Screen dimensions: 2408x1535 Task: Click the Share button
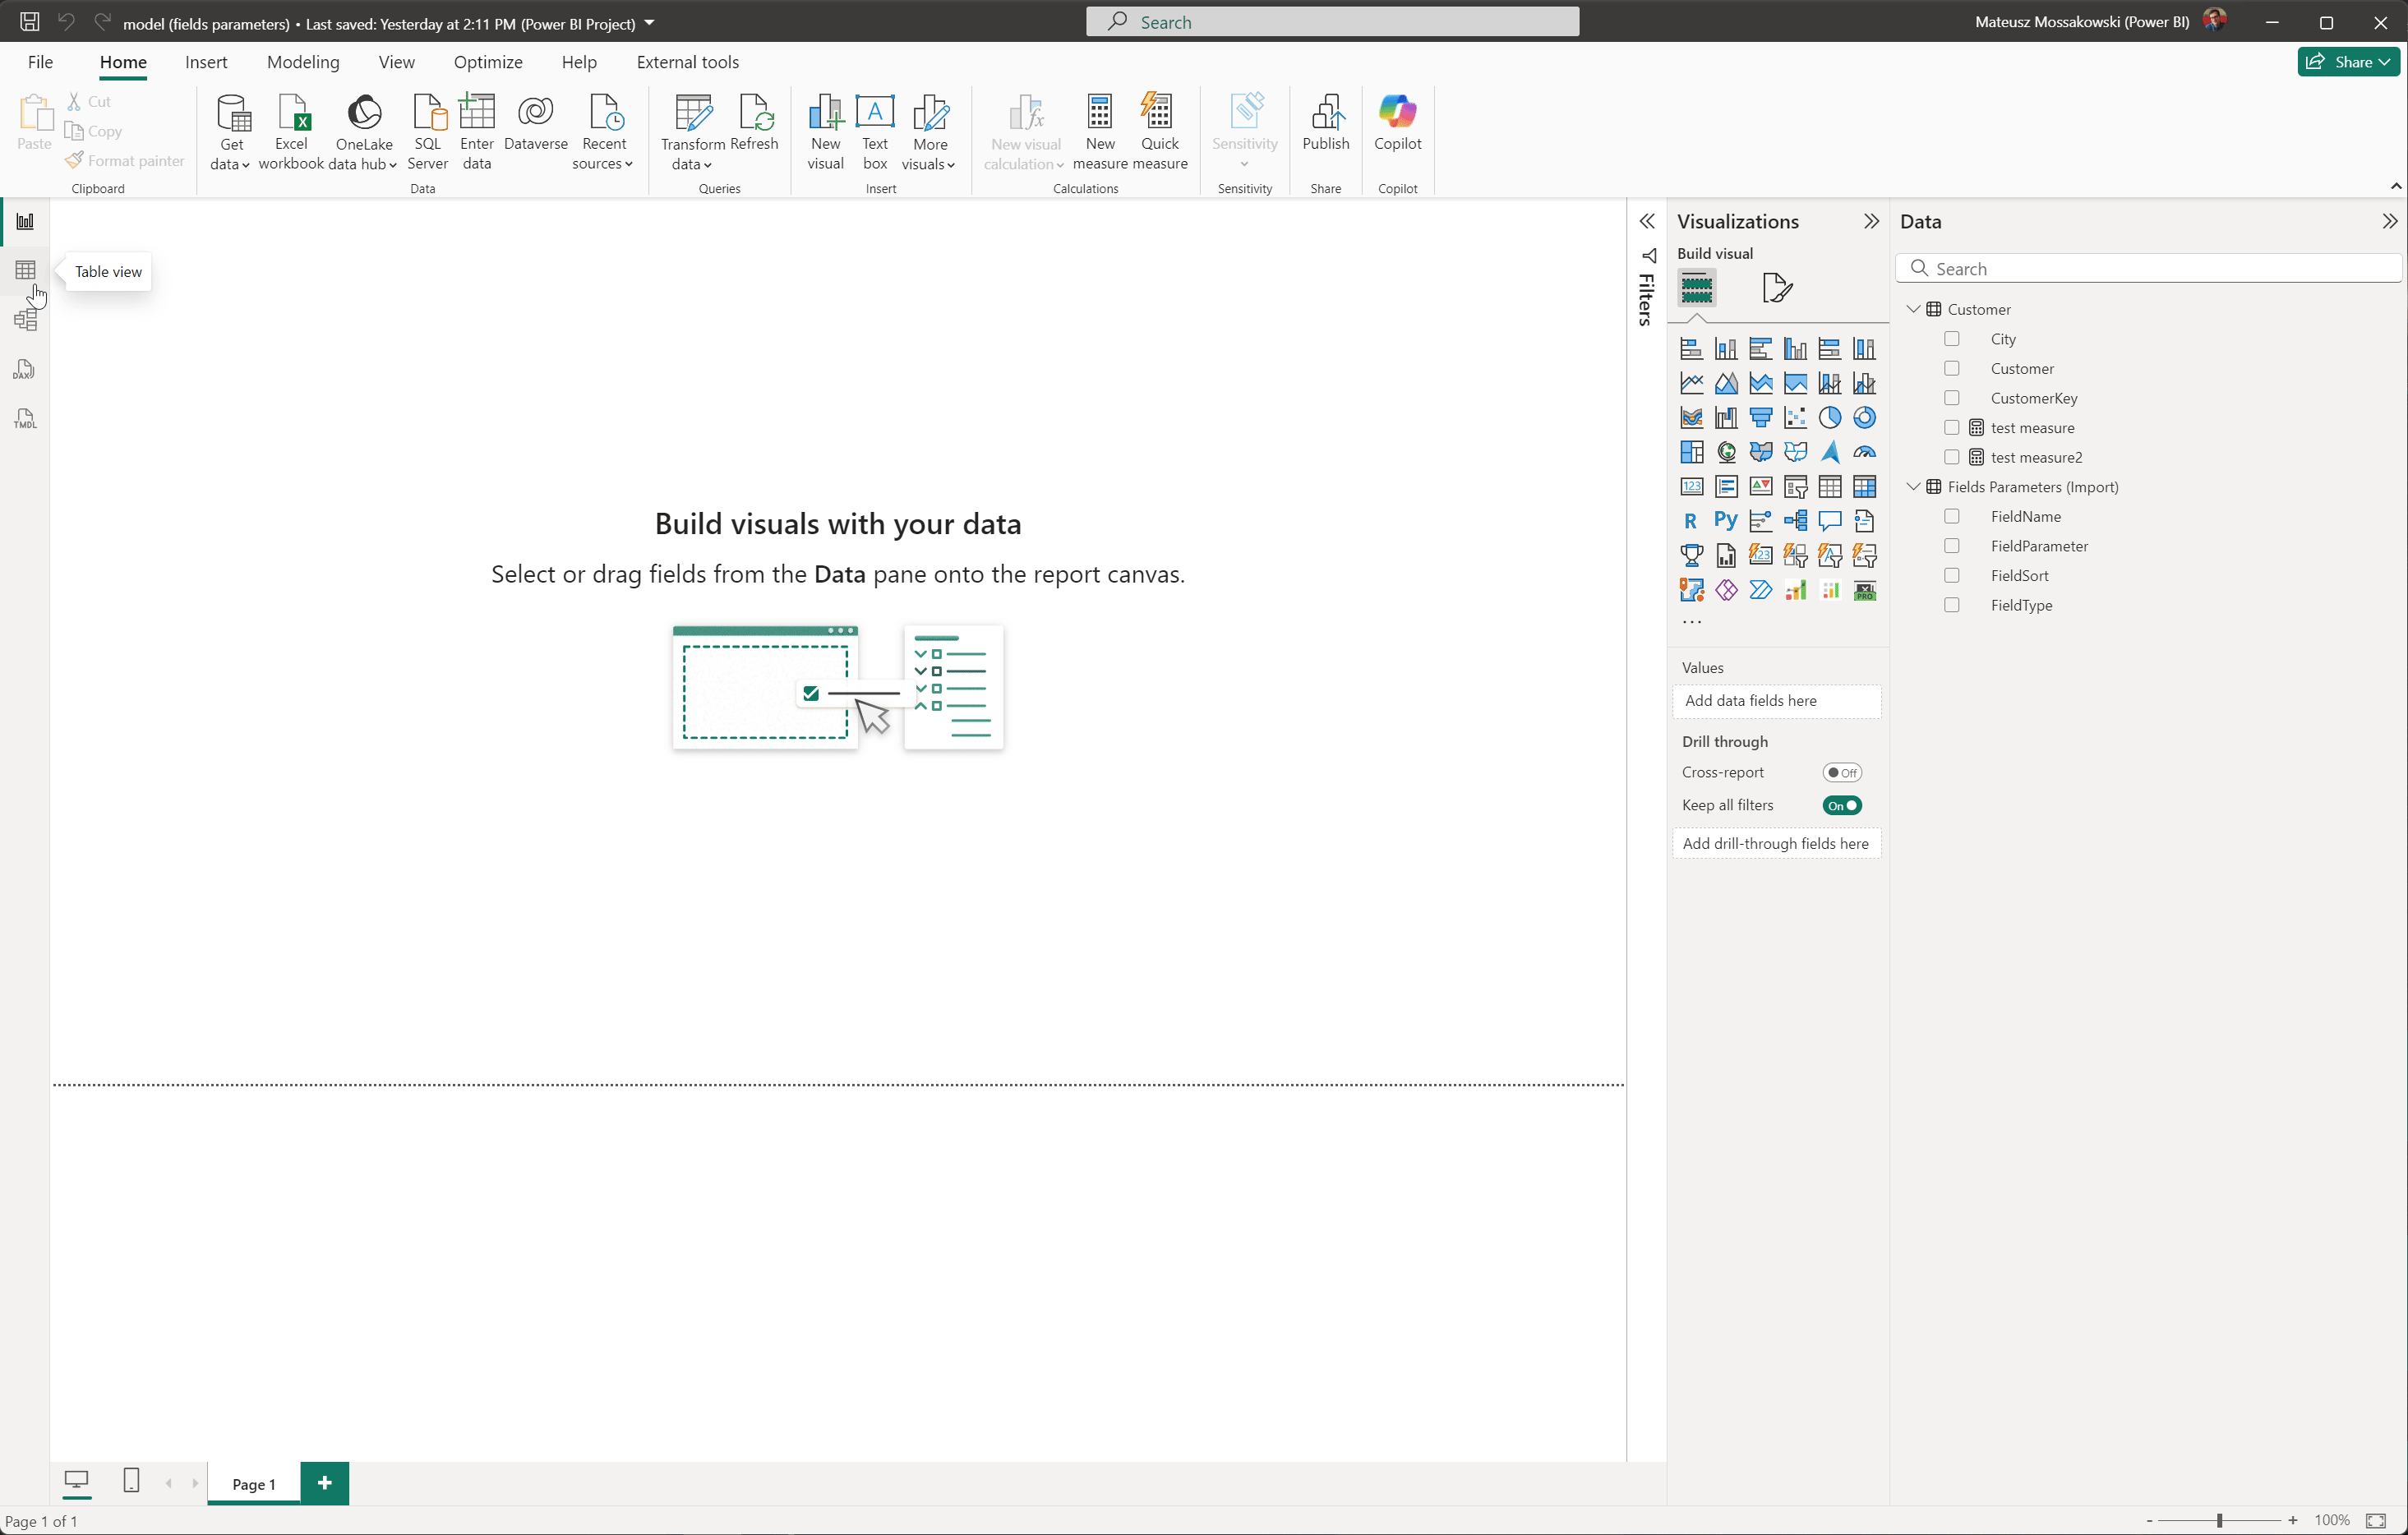click(2348, 62)
